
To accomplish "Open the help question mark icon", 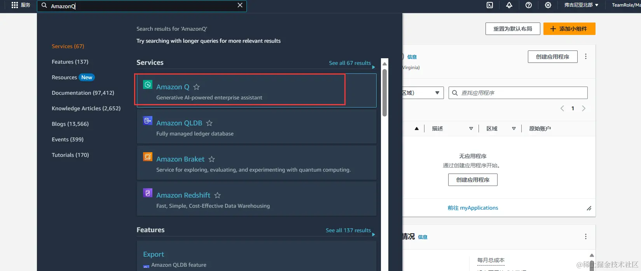I will click(529, 5).
